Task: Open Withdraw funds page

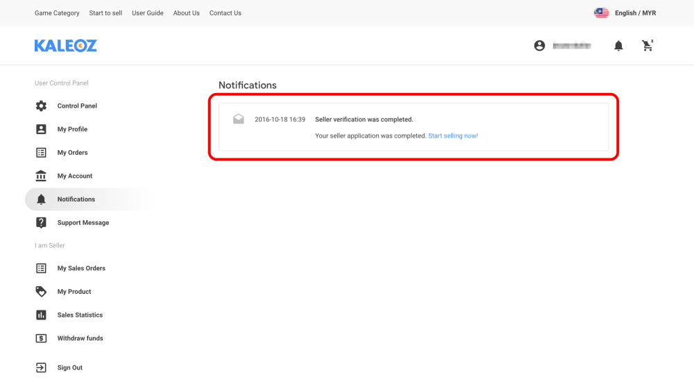Action: (x=80, y=339)
